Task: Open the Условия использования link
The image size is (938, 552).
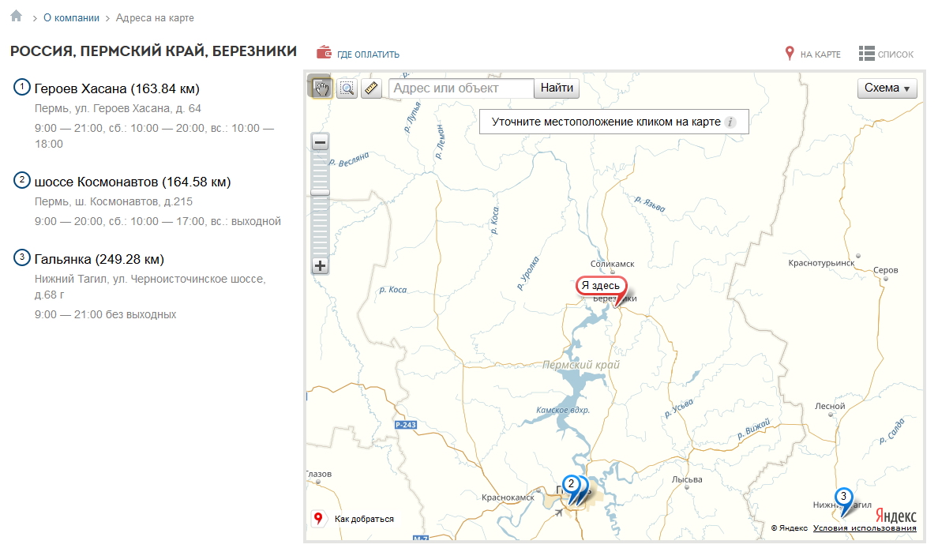Action: (865, 528)
